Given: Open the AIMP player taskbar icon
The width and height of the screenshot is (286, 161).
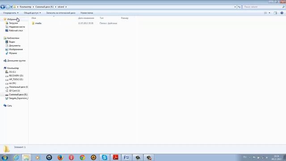Looking at the screenshot, I should 93,157.
